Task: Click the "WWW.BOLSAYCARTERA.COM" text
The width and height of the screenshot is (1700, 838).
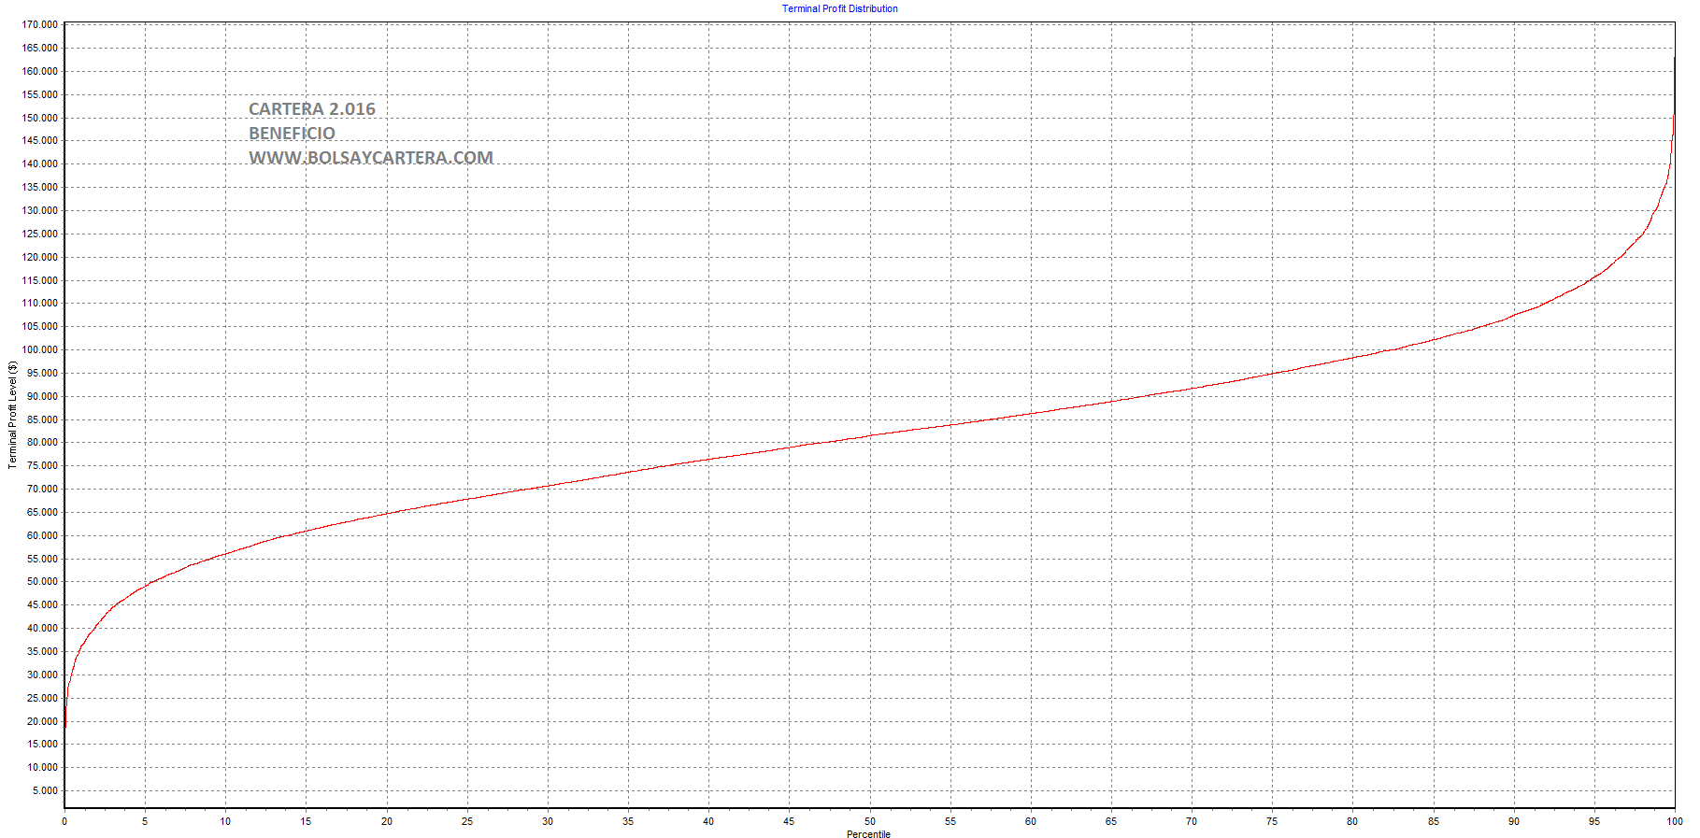Action: point(371,158)
